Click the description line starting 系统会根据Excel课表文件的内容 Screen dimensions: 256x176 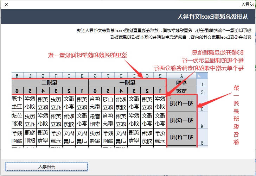click(x=181, y=37)
